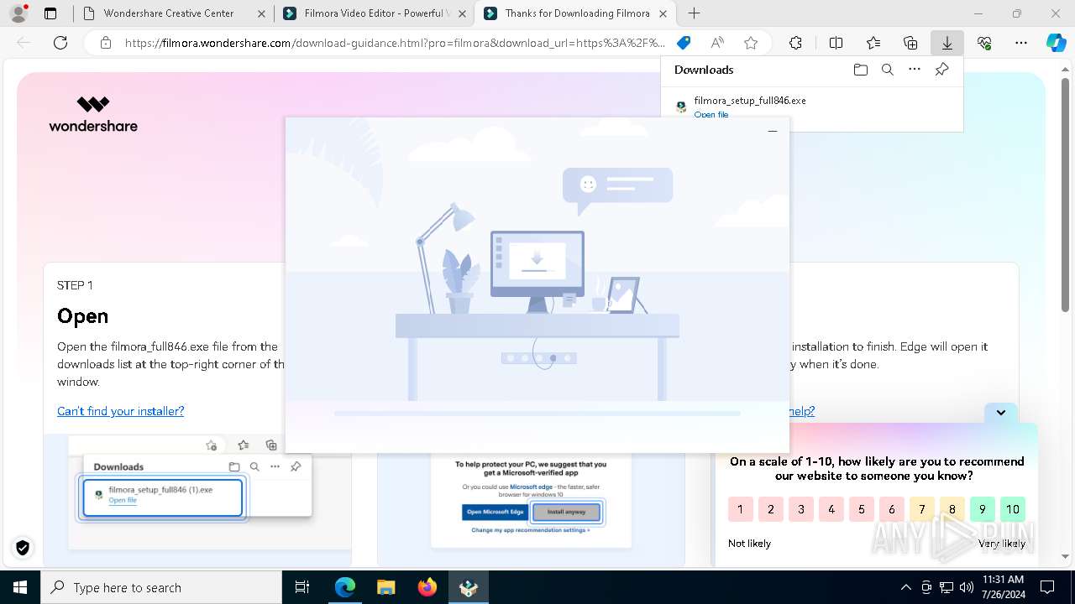
Task: Close the Filmora Video Editor tab
Action: click(x=461, y=13)
